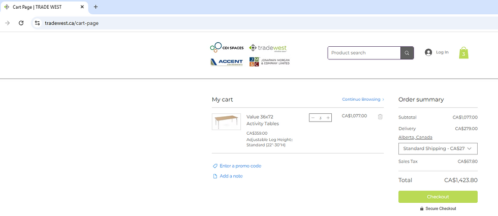Click the magnifier search button
498x216 pixels.
[x=407, y=53]
